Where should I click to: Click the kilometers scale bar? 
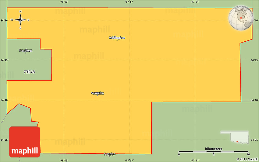coord(214,151)
